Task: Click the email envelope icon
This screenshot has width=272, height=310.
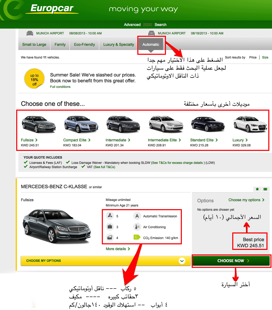Action: (265, 189)
